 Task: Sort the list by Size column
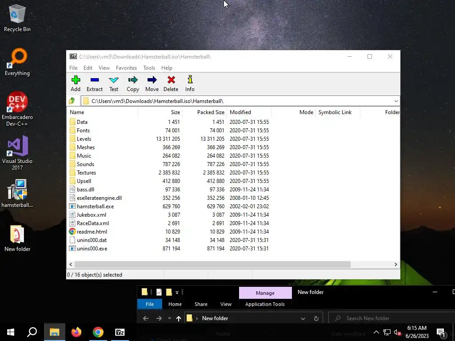pyautogui.click(x=160, y=112)
